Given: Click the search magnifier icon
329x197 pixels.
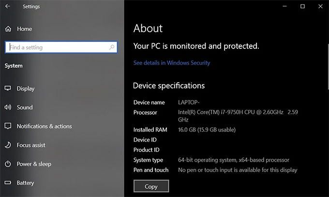Looking at the screenshot, I should click(112, 47).
